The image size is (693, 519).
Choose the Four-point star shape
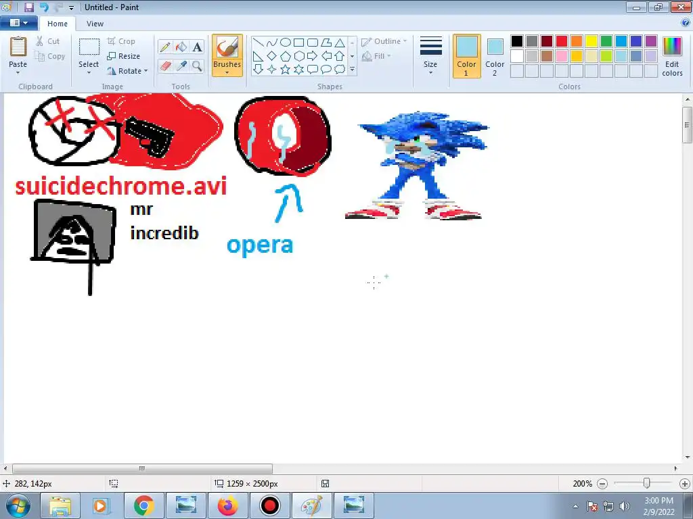click(x=272, y=70)
